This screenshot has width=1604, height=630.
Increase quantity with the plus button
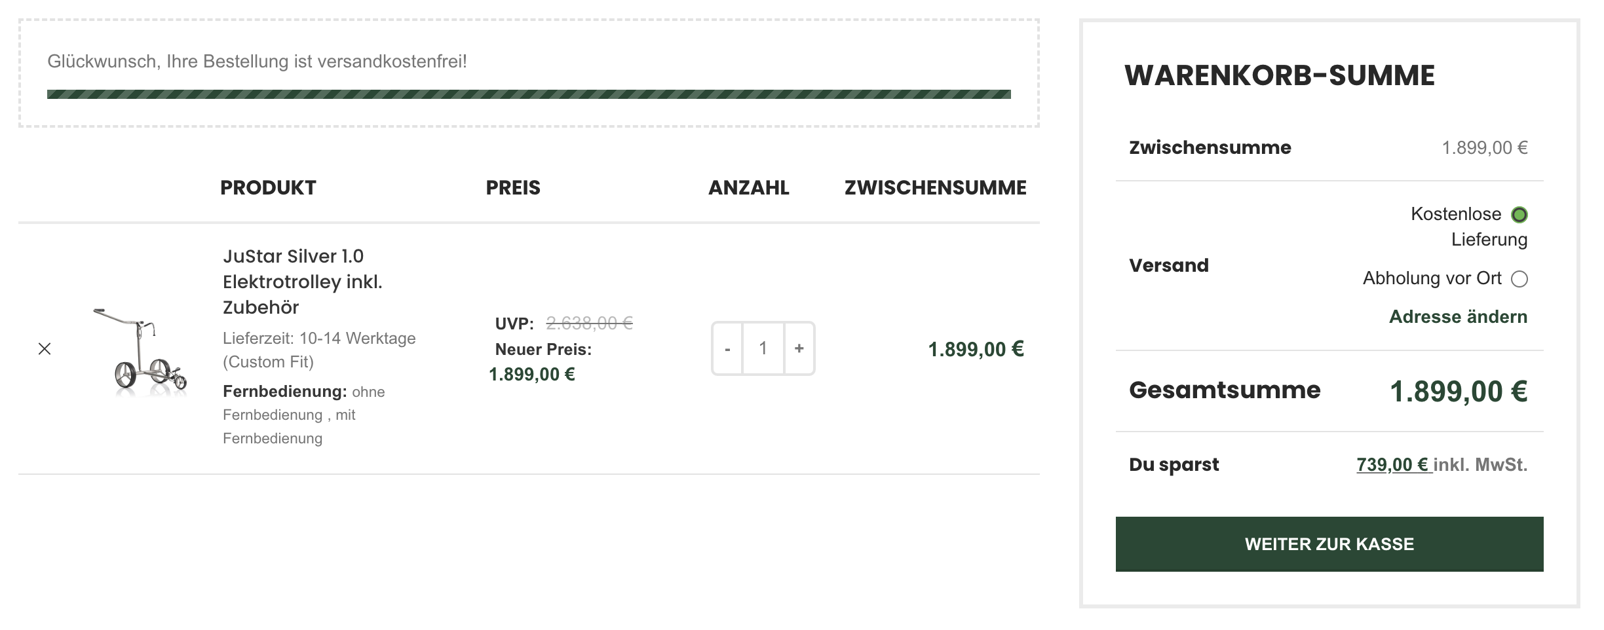[799, 348]
